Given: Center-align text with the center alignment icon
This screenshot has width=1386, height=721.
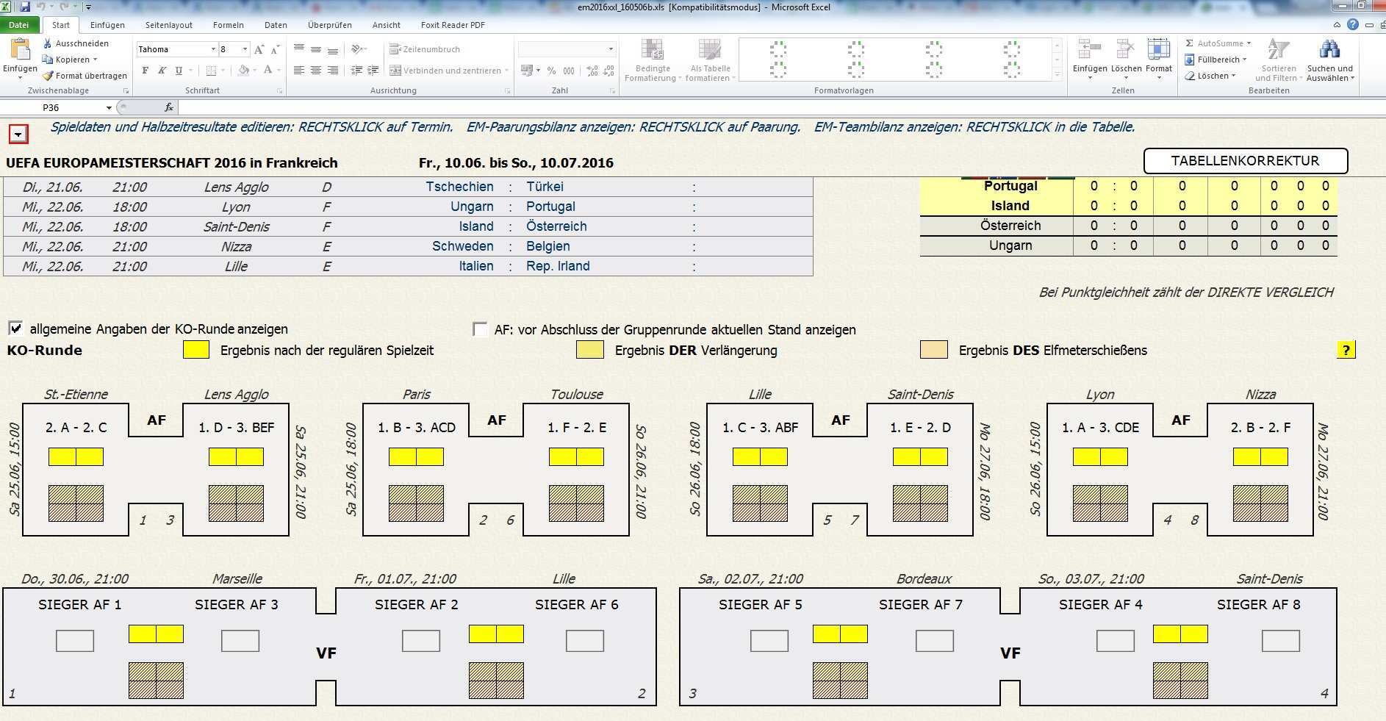Looking at the screenshot, I should click(315, 71).
